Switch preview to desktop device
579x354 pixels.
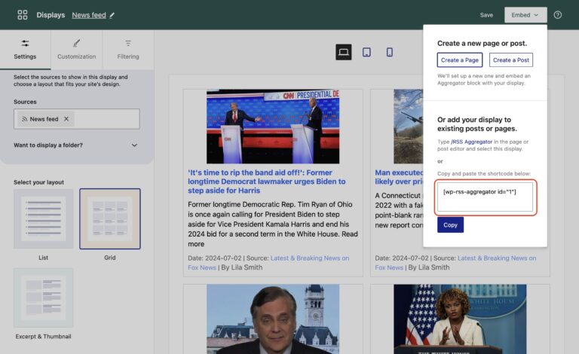tap(344, 52)
